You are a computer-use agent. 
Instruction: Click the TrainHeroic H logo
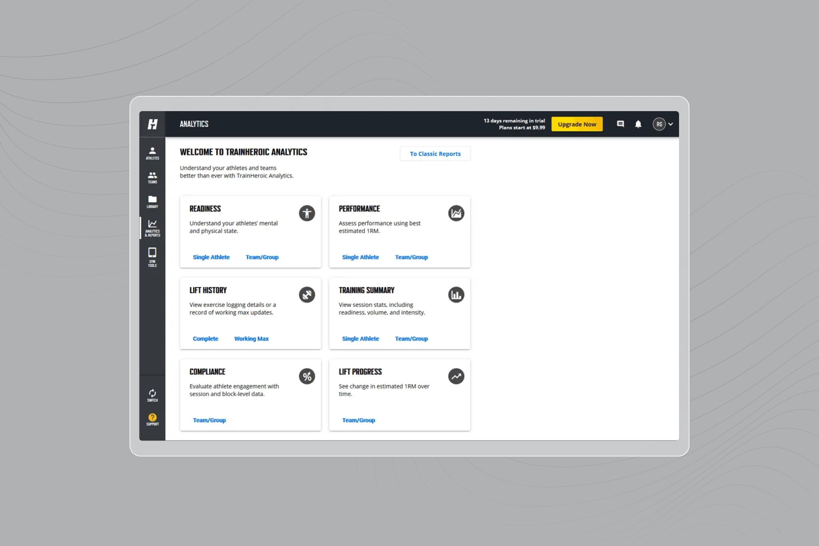152,124
